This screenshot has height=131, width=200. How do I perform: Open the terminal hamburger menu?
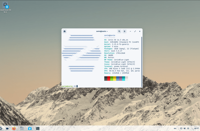click(124, 31)
